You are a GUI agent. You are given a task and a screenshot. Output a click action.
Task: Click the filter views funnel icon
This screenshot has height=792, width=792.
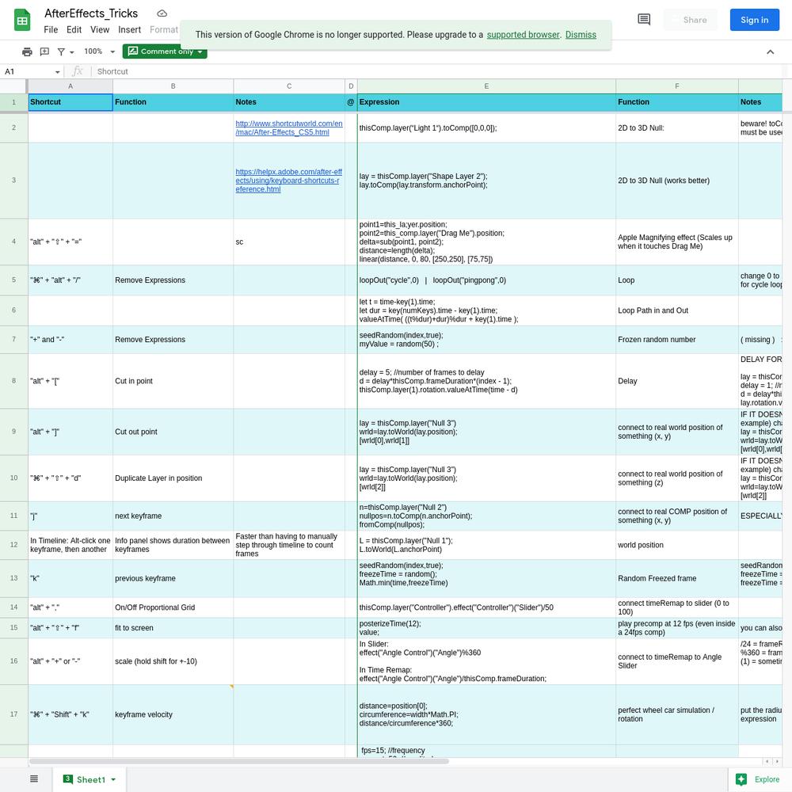61,51
